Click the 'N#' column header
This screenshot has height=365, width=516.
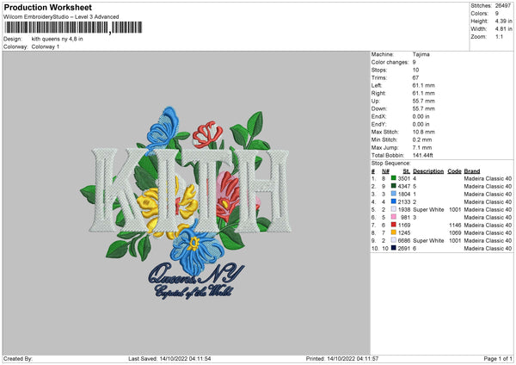pos(385,171)
